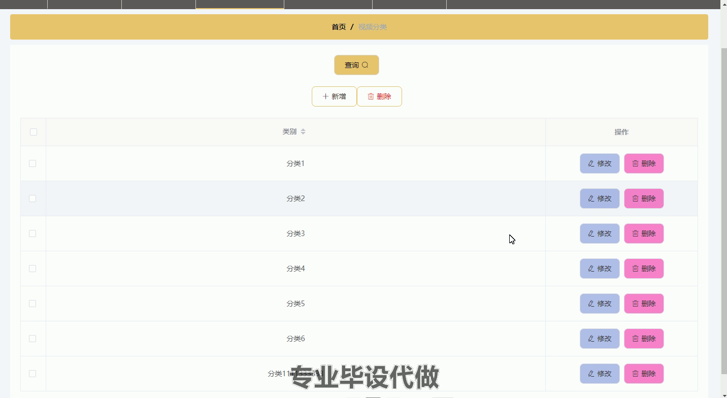
Task: Delete 分类4 with its 删除 button
Action: tap(644, 269)
